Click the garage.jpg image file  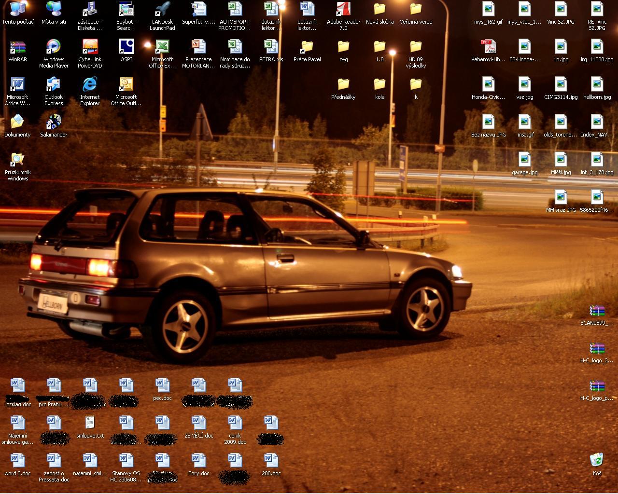(524, 160)
